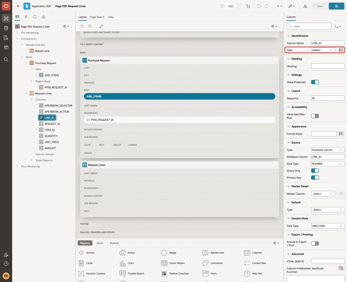The height and width of the screenshot is (282, 347).
Task: Open Session State Data Type VARCHAR2 dropdown
Action: (x=328, y=226)
